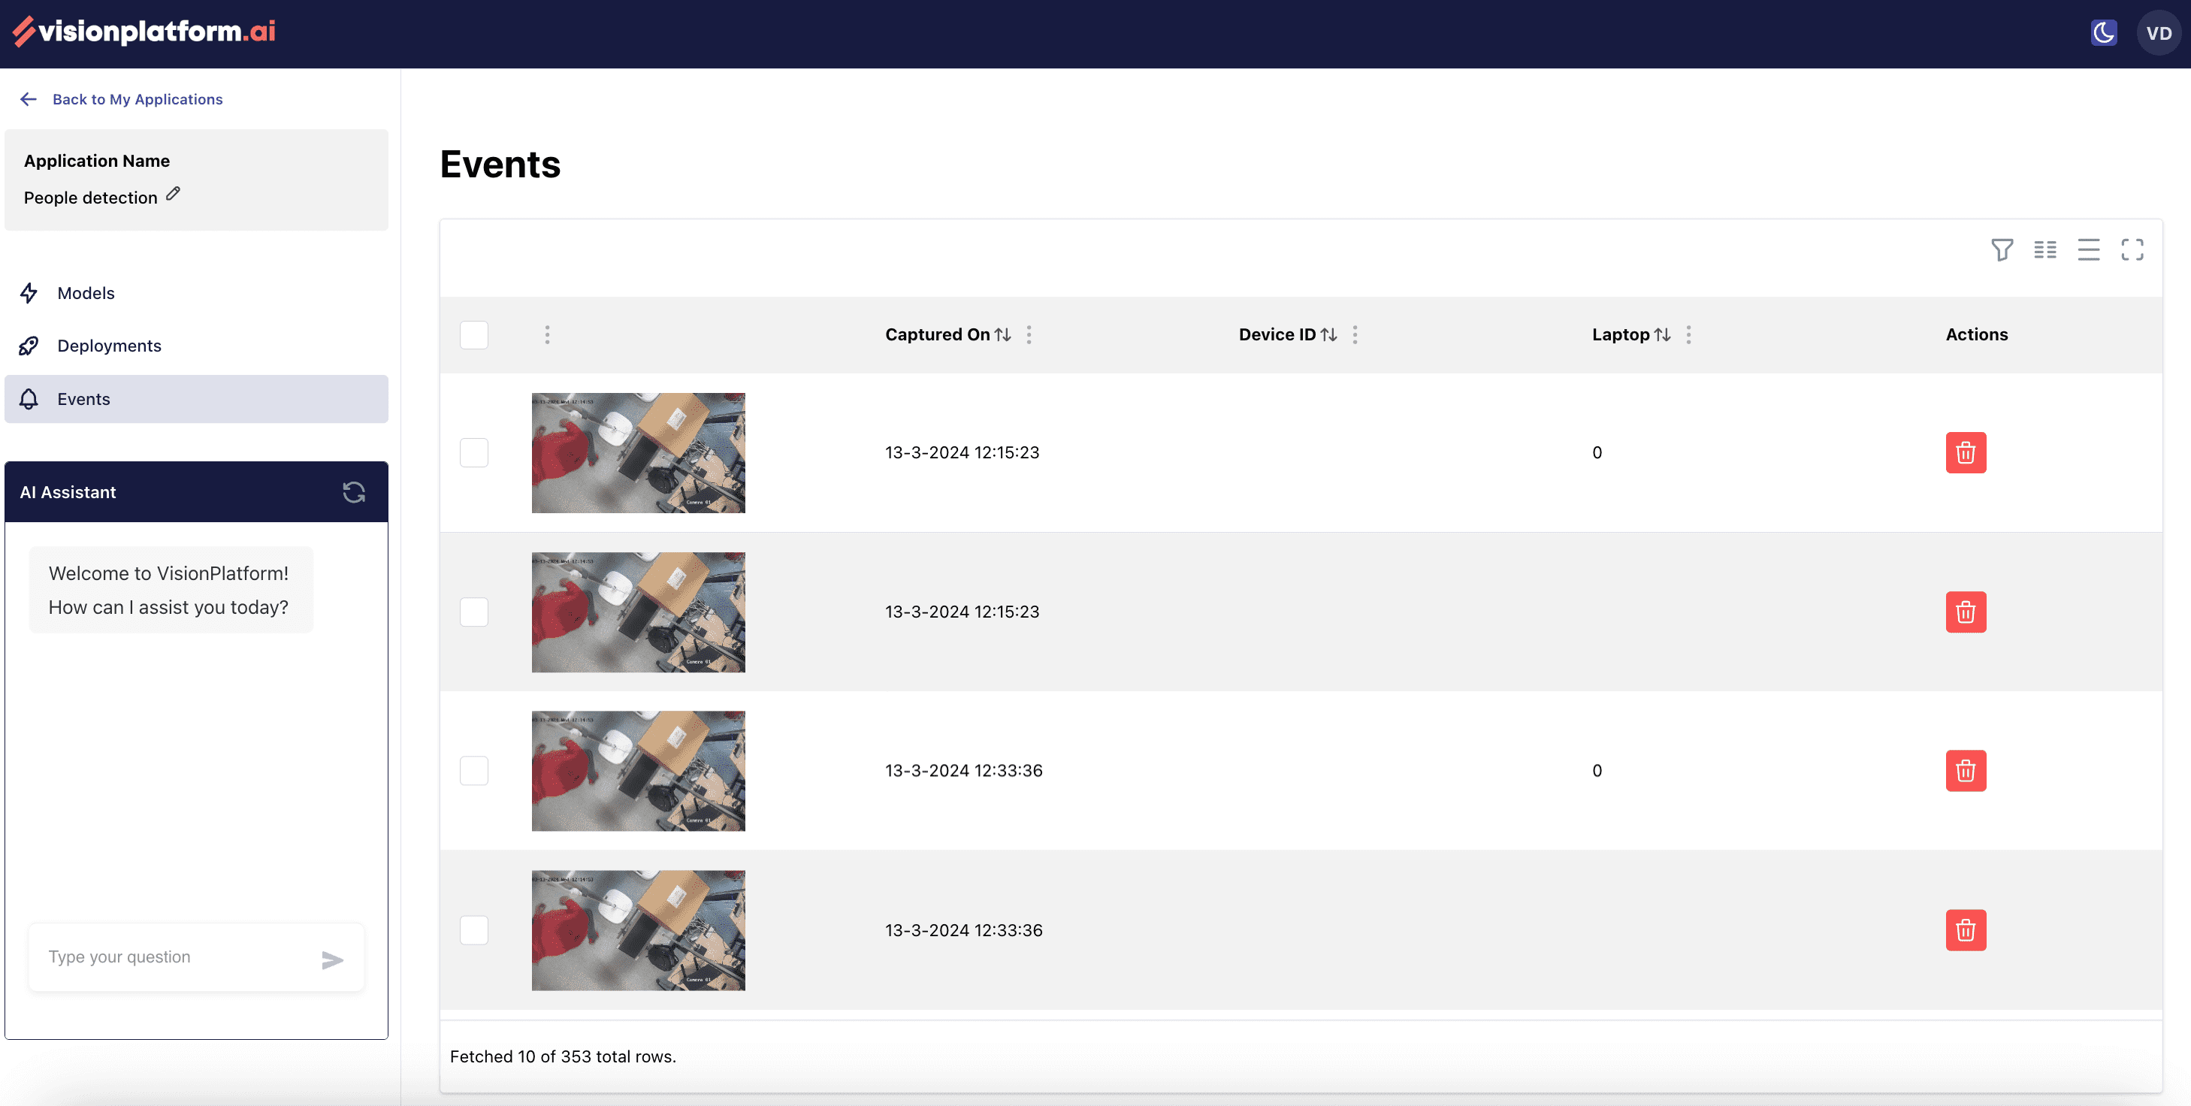Check the select-all rows checkbox
Viewport: 2191px width, 1106px height.
[x=474, y=334]
